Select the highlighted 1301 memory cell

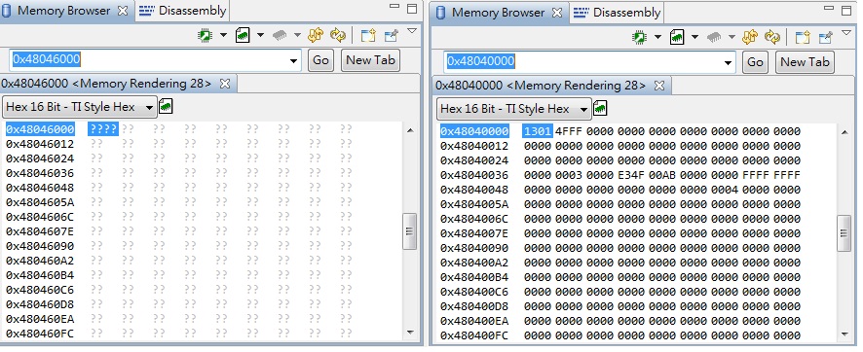537,131
